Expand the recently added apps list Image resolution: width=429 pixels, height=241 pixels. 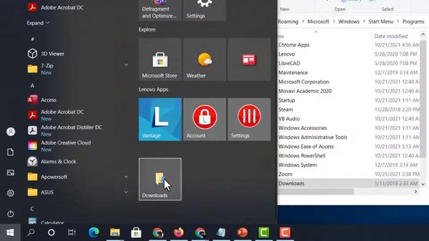pyautogui.click(x=38, y=23)
